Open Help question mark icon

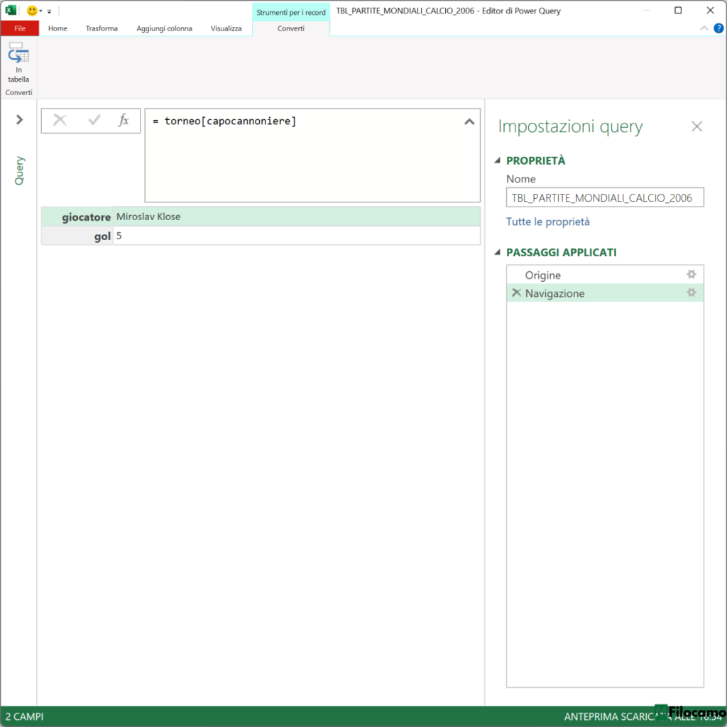pyautogui.click(x=718, y=28)
